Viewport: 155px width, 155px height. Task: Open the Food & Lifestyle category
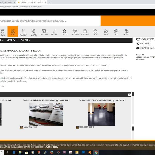click(33, 33)
